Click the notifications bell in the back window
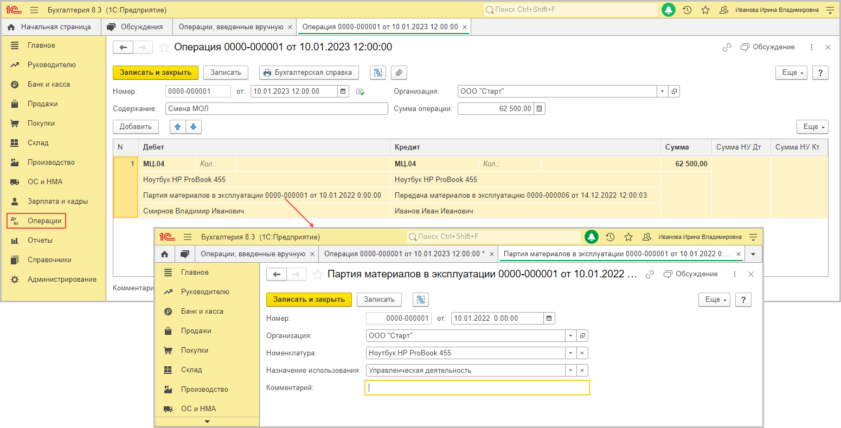The height and width of the screenshot is (428, 841). tap(669, 10)
